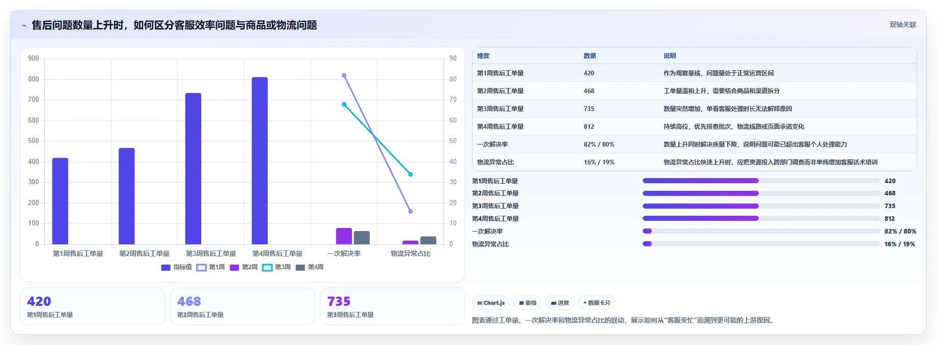937x345 pixels.
Task: Click the lavender line point near 80
Action: (x=344, y=75)
